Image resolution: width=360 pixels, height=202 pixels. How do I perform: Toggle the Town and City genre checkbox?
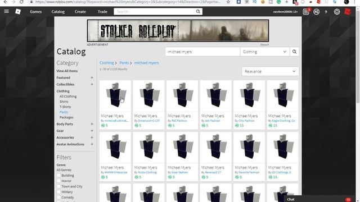coord(58,186)
